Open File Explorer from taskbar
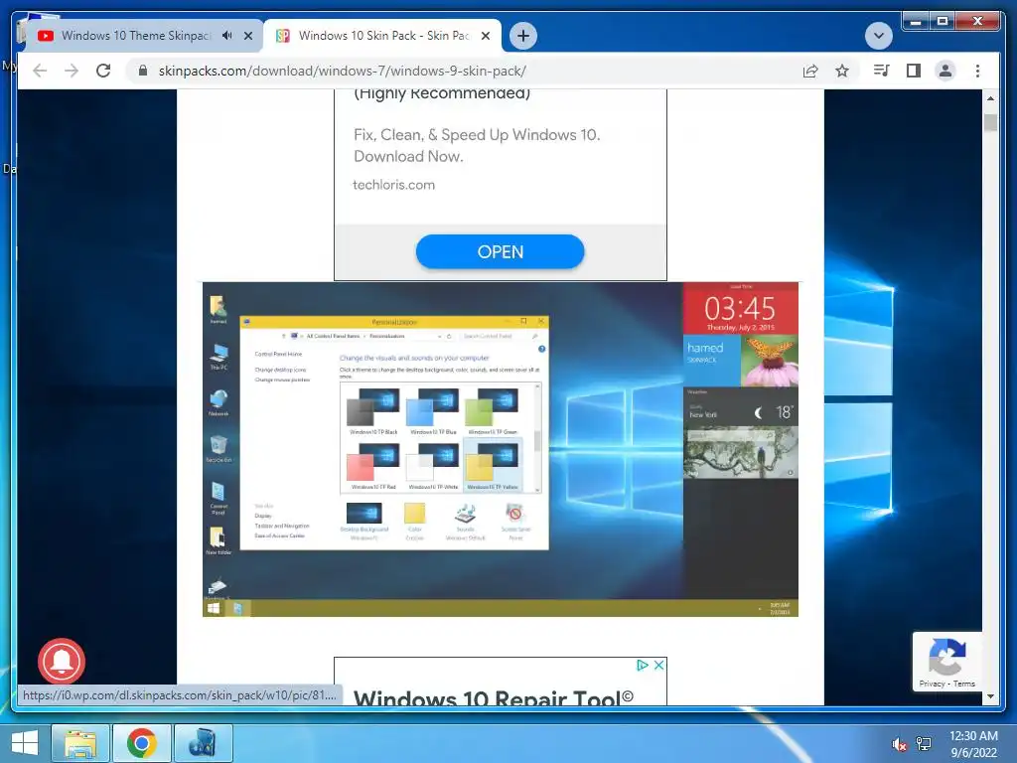 (x=80, y=743)
